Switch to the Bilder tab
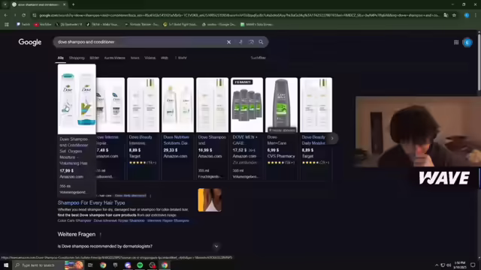The height and width of the screenshot is (270, 481). coord(94,58)
